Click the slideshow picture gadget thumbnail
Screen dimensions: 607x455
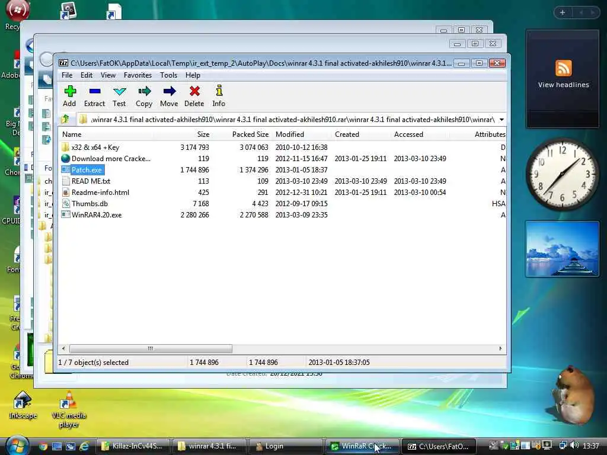pyautogui.click(x=562, y=249)
